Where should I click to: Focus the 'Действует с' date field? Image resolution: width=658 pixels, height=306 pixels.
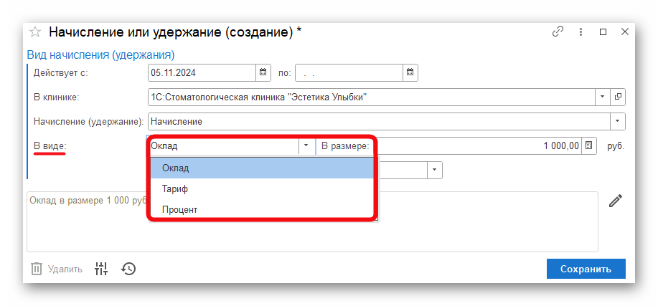coord(202,72)
